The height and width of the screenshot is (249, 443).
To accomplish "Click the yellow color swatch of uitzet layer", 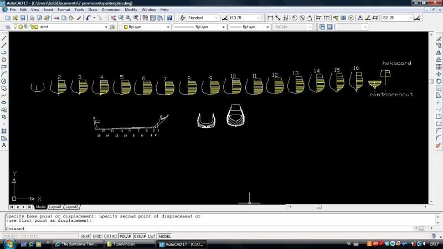I will pyautogui.click(x=36, y=27).
